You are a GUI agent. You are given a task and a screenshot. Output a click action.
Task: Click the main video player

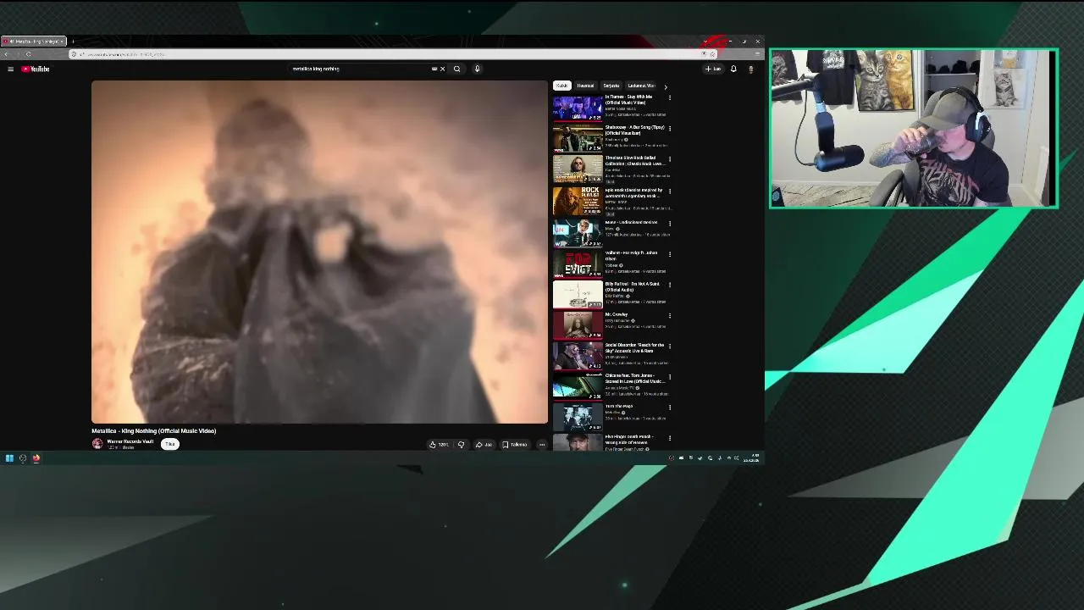tap(319, 252)
